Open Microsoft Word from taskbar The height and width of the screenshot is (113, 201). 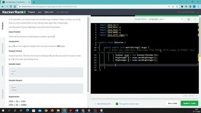[77, 110]
